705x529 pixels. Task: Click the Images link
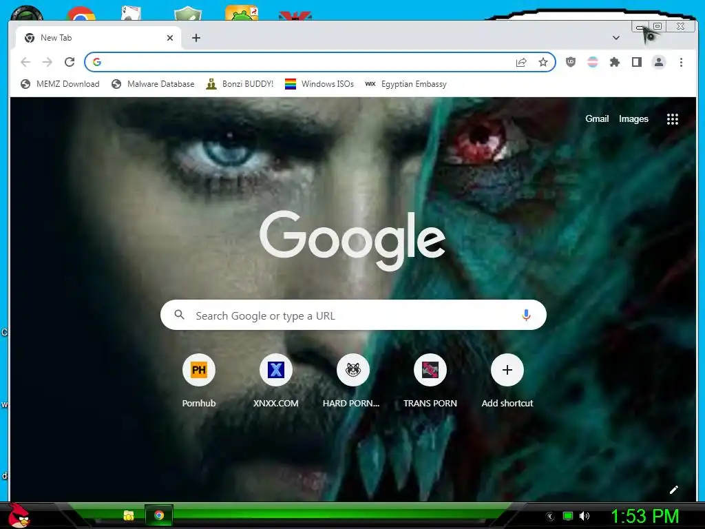click(x=633, y=118)
